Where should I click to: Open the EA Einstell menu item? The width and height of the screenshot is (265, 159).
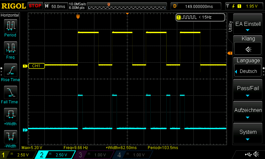click(x=248, y=24)
